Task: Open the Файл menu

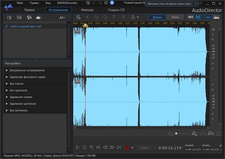Action: tap(20, 3)
